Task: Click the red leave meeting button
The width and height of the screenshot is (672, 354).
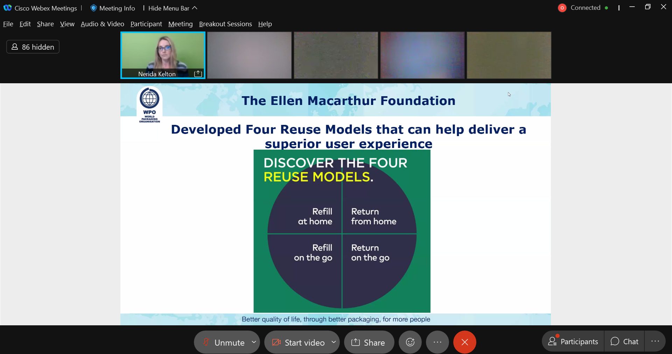Action: (464, 342)
